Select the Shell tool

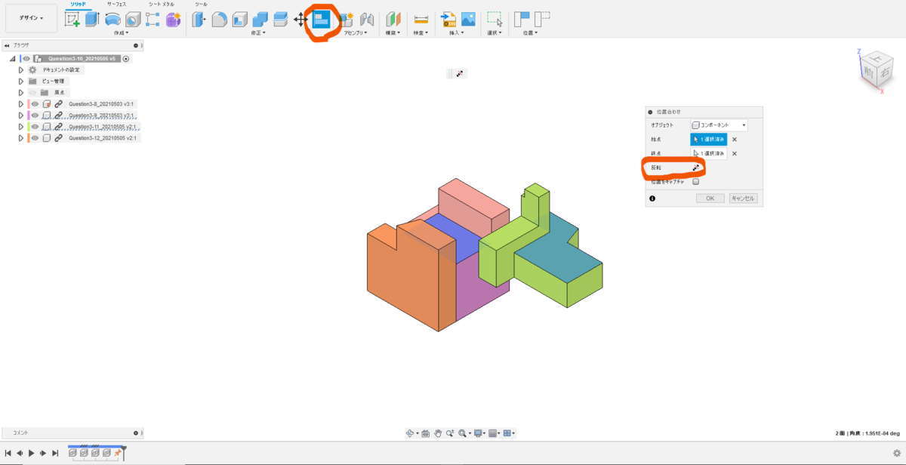coord(240,20)
